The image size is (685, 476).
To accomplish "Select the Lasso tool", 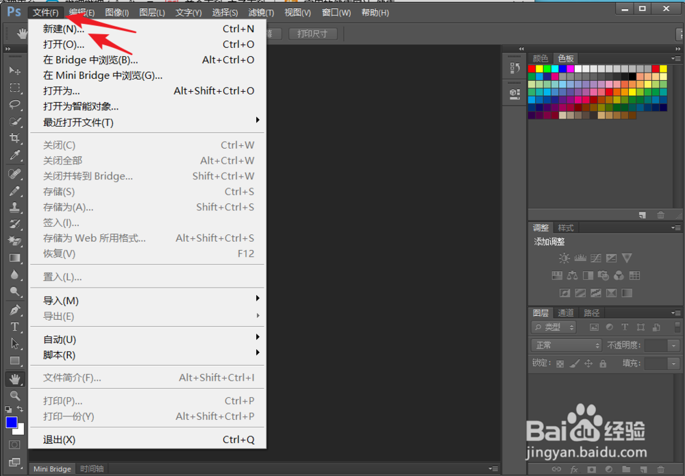I will click(15, 104).
